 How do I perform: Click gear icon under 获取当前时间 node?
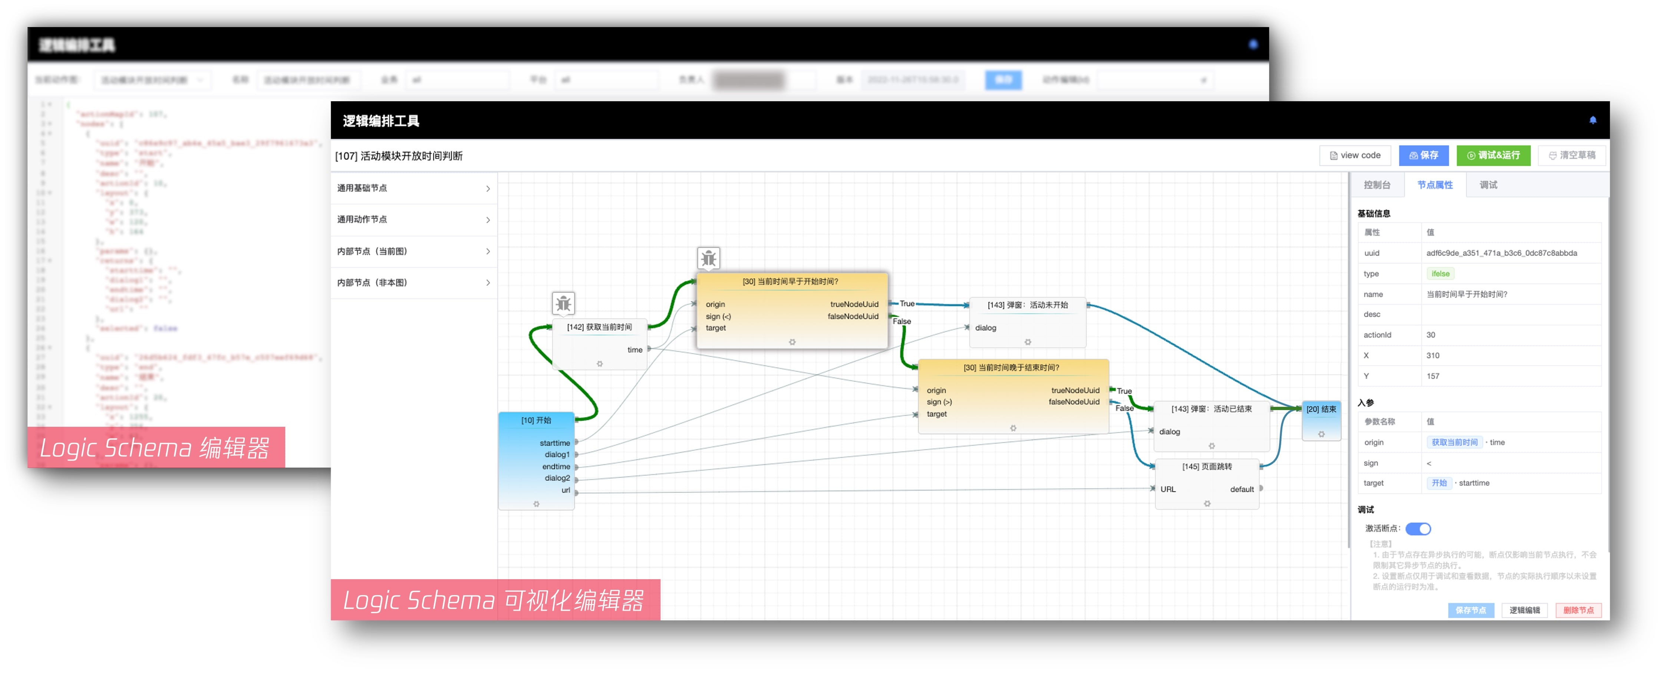[x=599, y=364]
